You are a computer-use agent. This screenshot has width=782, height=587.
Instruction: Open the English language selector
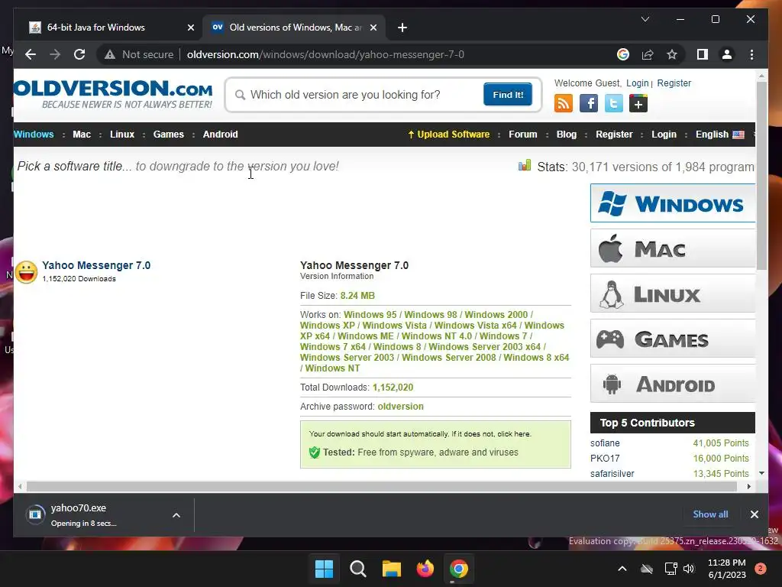tap(719, 135)
